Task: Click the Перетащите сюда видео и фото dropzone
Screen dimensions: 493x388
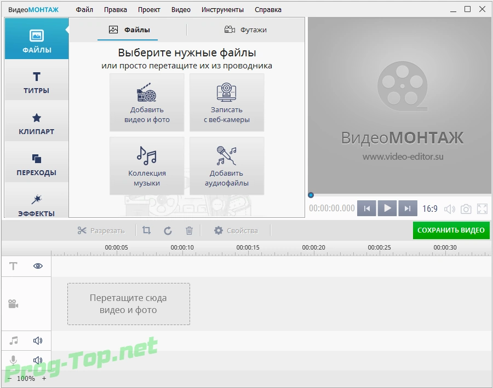Action: (x=129, y=304)
